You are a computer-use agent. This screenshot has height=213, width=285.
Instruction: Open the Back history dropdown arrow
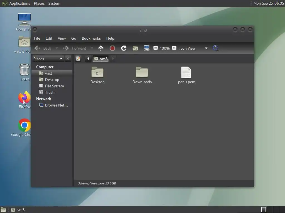pyautogui.click(x=57, y=48)
